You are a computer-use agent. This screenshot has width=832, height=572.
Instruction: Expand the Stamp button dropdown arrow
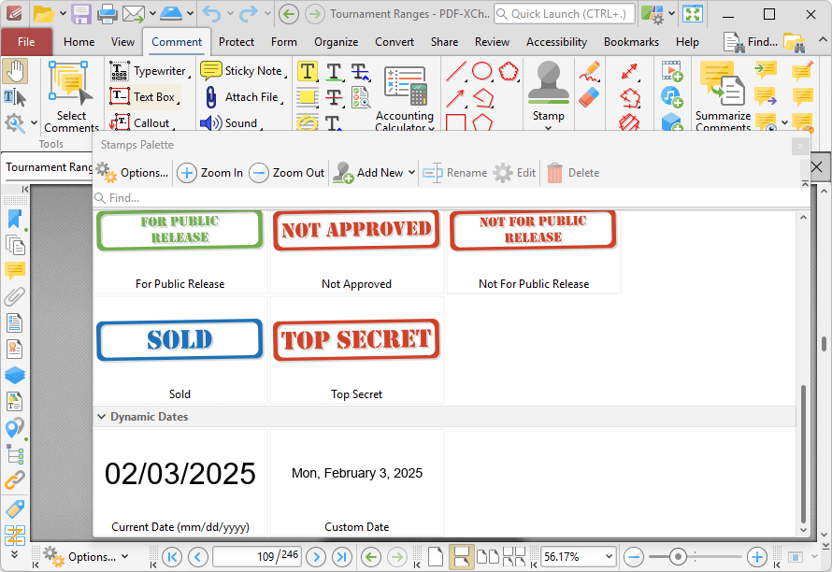549,128
